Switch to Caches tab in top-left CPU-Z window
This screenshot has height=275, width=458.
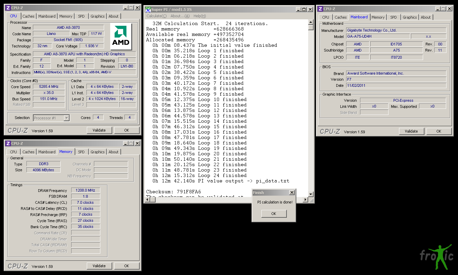[x=28, y=16]
